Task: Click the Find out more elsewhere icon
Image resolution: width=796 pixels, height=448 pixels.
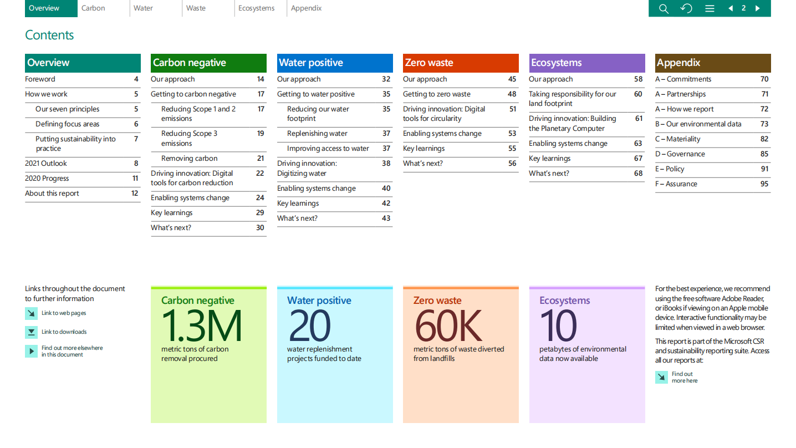Action: pyautogui.click(x=31, y=351)
